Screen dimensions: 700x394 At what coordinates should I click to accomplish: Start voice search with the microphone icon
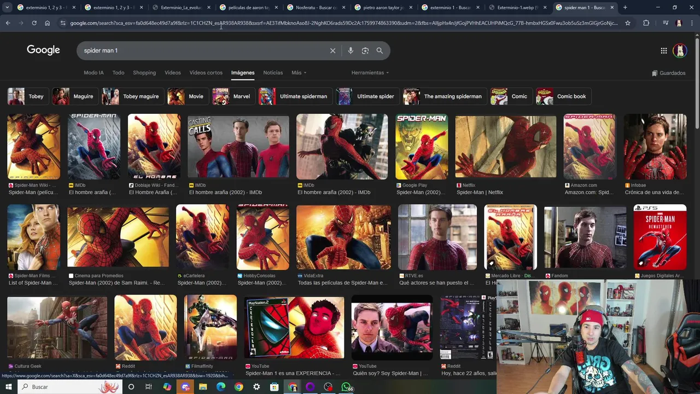[x=351, y=50]
